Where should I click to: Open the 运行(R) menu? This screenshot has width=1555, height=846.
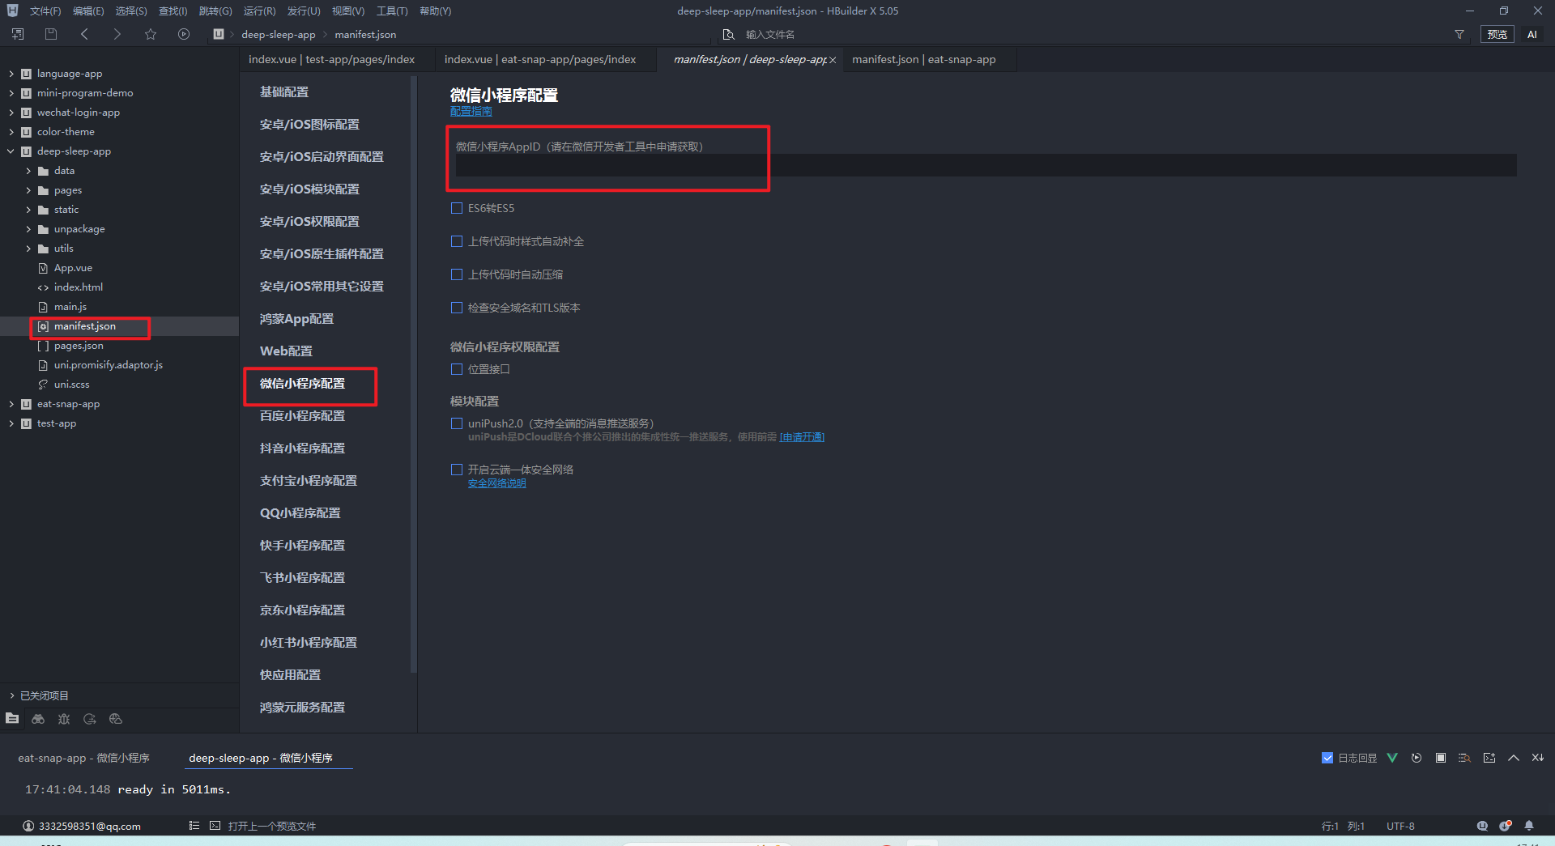click(259, 11)
